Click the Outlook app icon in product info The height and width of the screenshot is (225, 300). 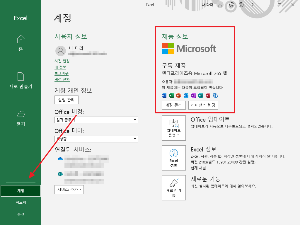click(186, 96)
